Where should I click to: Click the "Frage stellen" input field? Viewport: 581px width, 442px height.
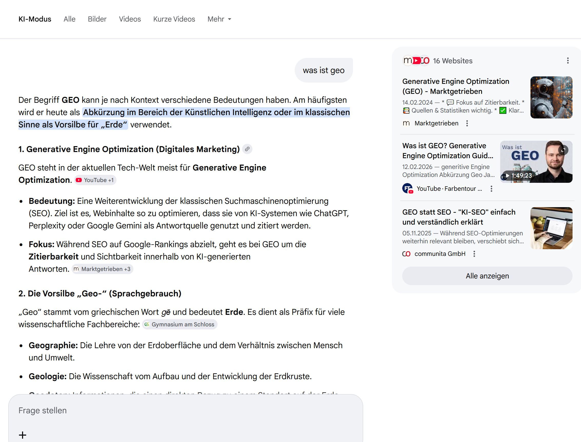coord(105,410)
